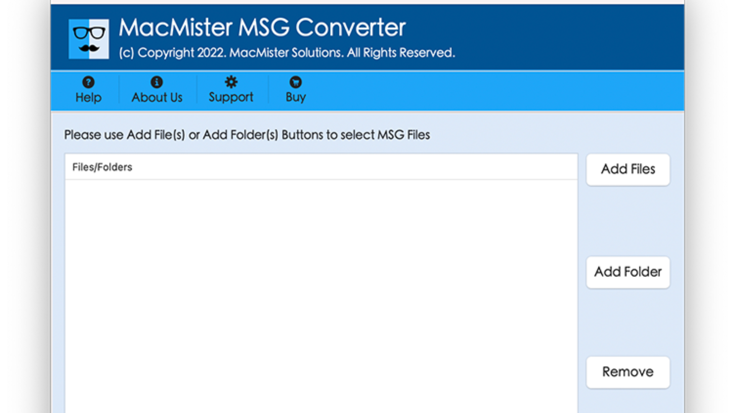Select the Support toolbar label
735x413 pixels.
coord(231,98)
